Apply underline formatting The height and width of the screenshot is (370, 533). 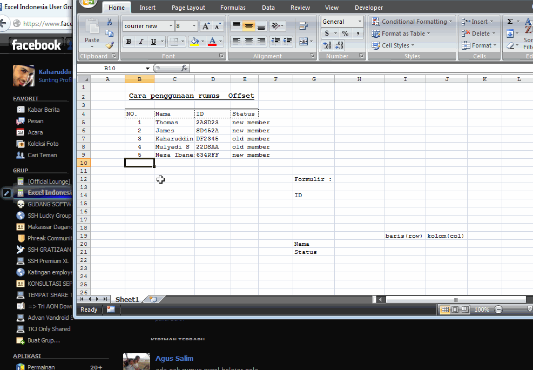[153, 41]
